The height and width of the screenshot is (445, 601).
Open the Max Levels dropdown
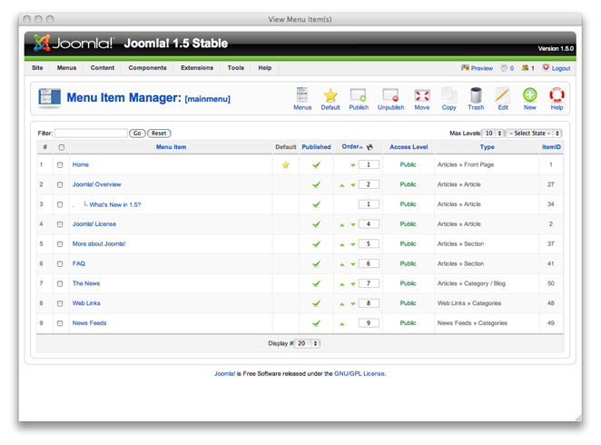tap(493, 133)
